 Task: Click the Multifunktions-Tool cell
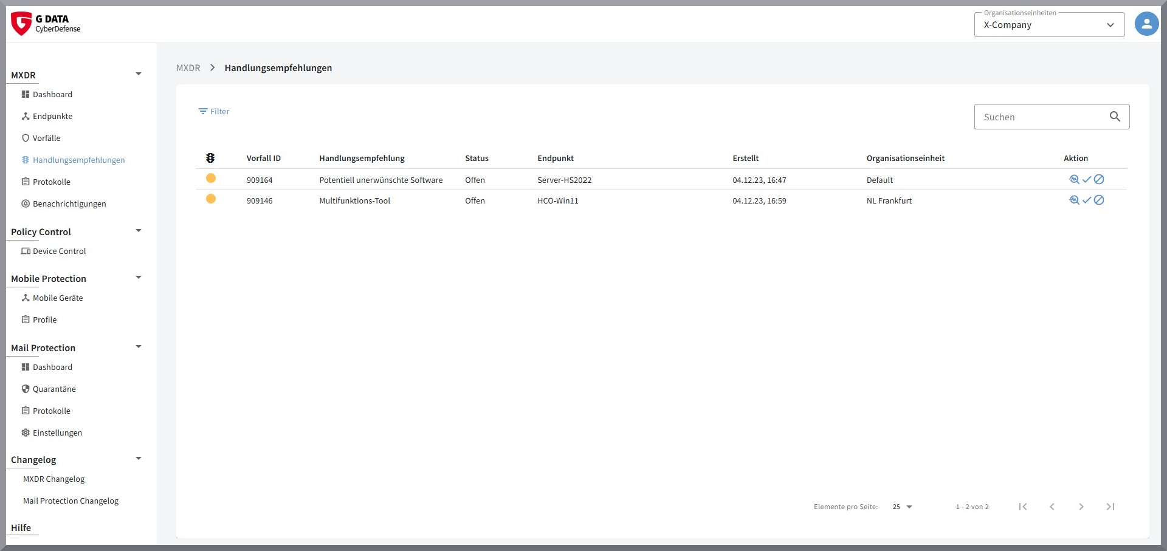click(x=355, y=200)
